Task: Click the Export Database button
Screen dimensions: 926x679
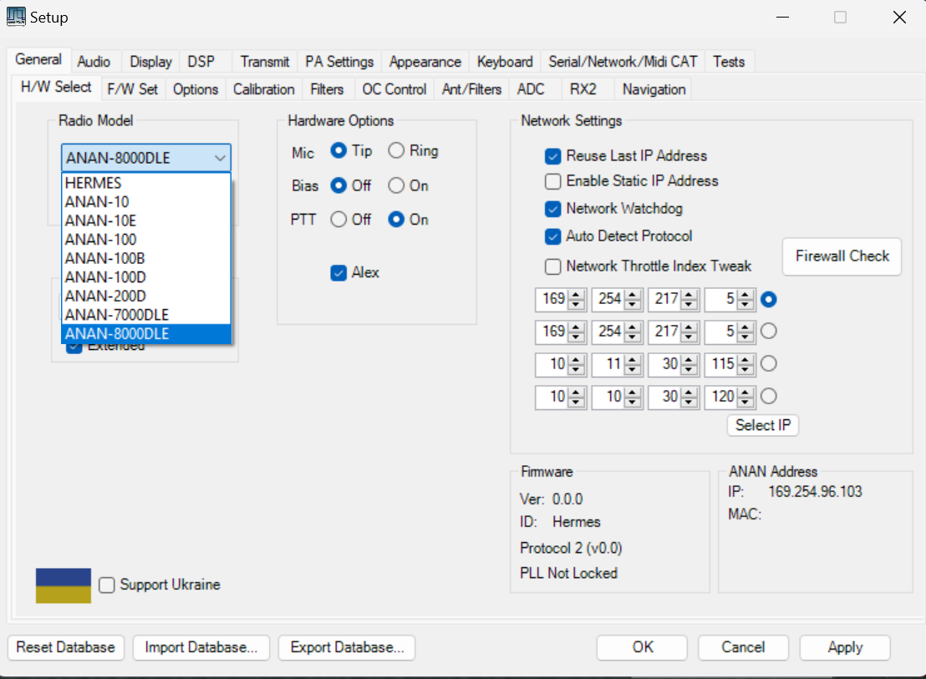Action: tap(346, 647)
